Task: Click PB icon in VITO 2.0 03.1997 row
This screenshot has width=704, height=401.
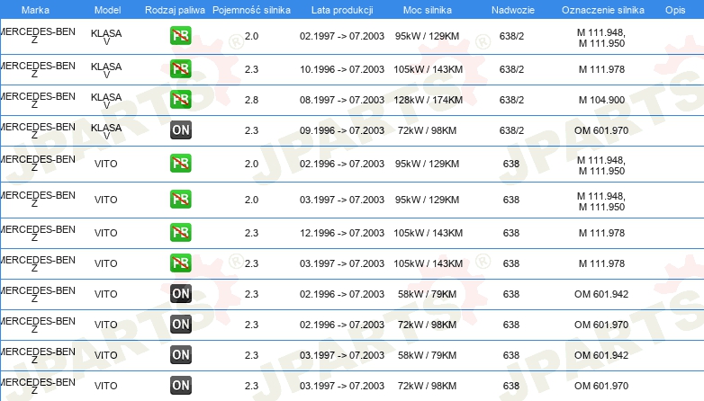Action: (180, 200)
